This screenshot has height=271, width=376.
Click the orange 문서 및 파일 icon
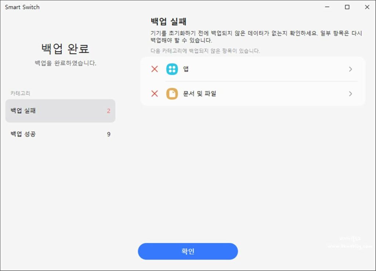tap(172, 94)
